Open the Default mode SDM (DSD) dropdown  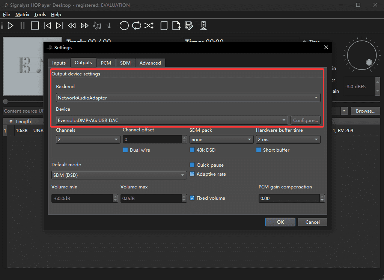pyautogui.click(x=119, y=175)
